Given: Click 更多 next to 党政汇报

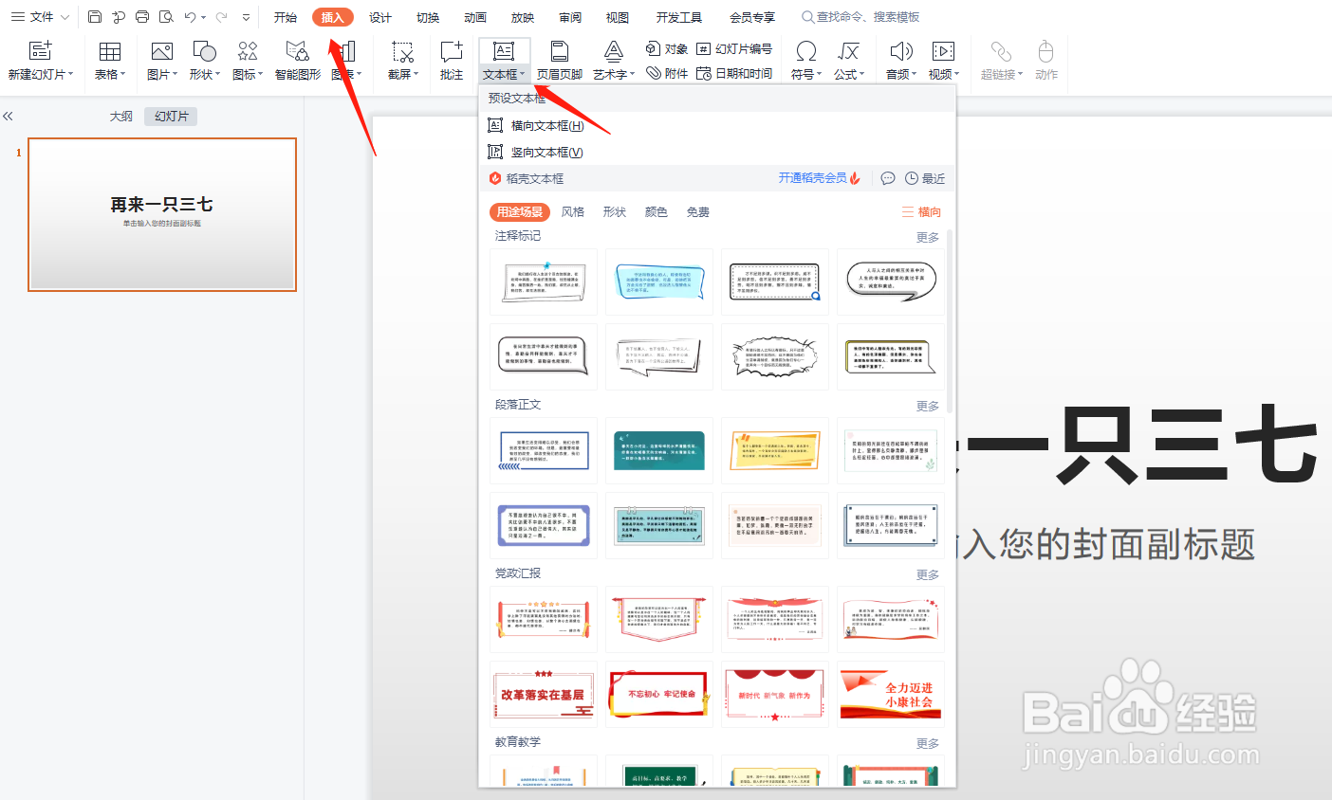Looking at the screenshot, I should [x=928, y=574].
